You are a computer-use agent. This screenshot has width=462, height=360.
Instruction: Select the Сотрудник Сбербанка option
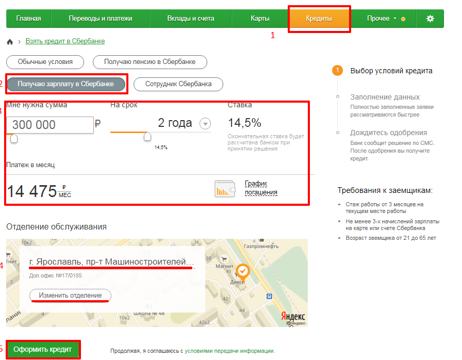coord(178,84)
